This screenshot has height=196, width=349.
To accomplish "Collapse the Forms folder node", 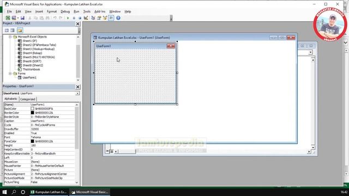I will click(x=10, y=73).
